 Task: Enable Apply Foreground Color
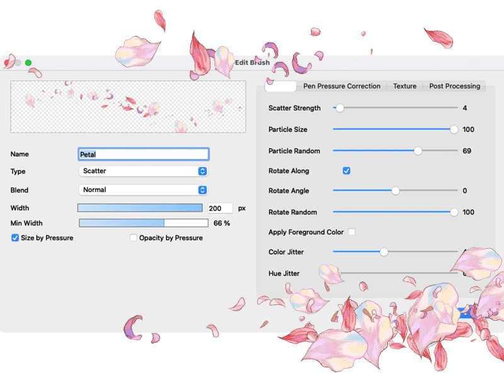pos(352,232)
